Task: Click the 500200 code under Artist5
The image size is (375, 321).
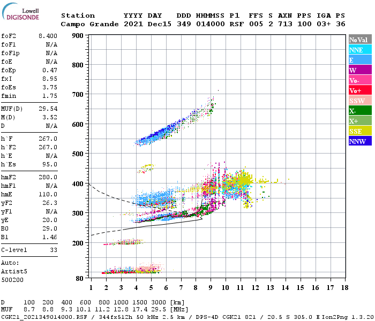Action: pyautogui.click(x=12, y=280)
